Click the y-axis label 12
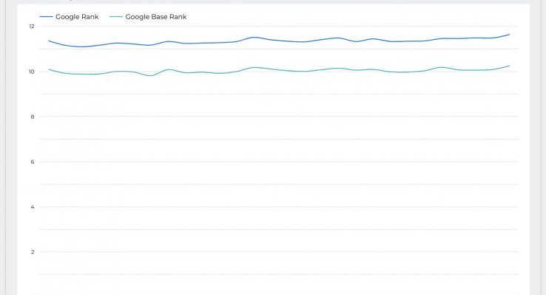The width and height of the screenshot is (546, 295). (31, 27)
